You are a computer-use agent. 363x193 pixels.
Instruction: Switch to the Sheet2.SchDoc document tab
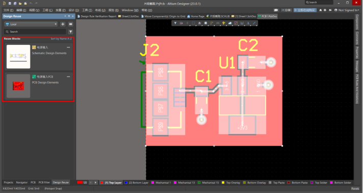click(128, 16)
